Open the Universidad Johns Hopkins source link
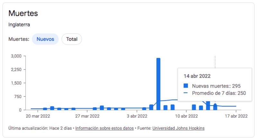Viewport: 257px width, 140px height. point(178,128)
